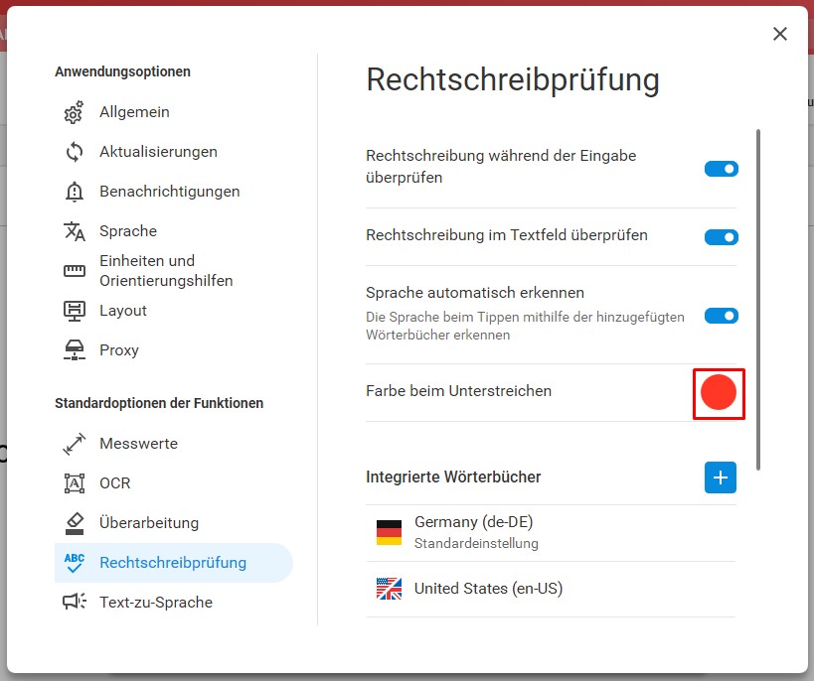The width and height of the screenshot is (814, 681).
Task: Open the OCR options
Action: [x=173, y=483]
